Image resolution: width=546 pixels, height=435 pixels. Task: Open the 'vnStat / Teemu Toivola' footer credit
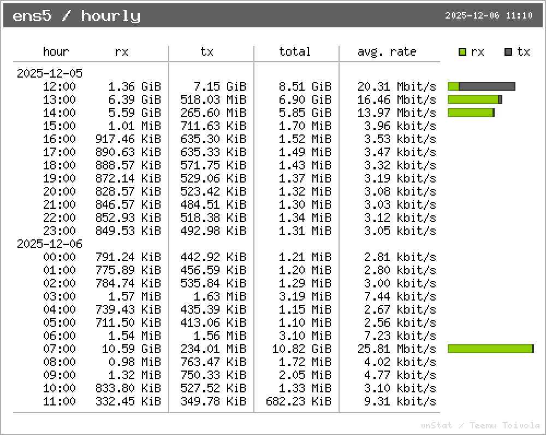480,425
